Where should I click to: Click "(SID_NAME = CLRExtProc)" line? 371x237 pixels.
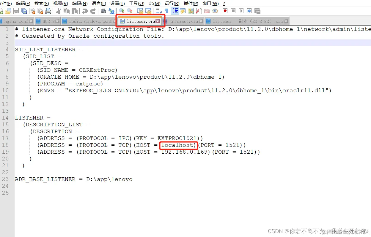pos(77,70)
